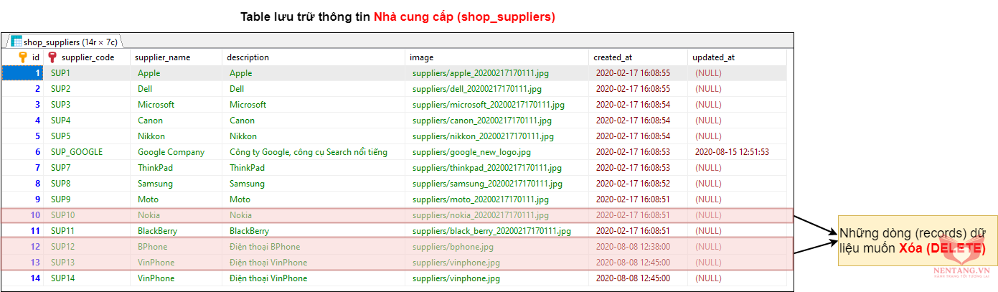The width and height of the screenshot is (998, 292).
Task: Click the yellow primary key icon beside id
Action: tap(22, 57)
